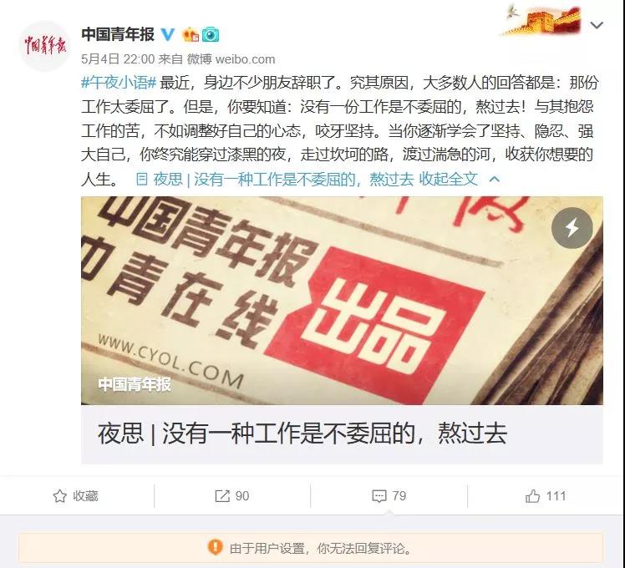Open the article cover image thumbnail

(x=342, y=301)
